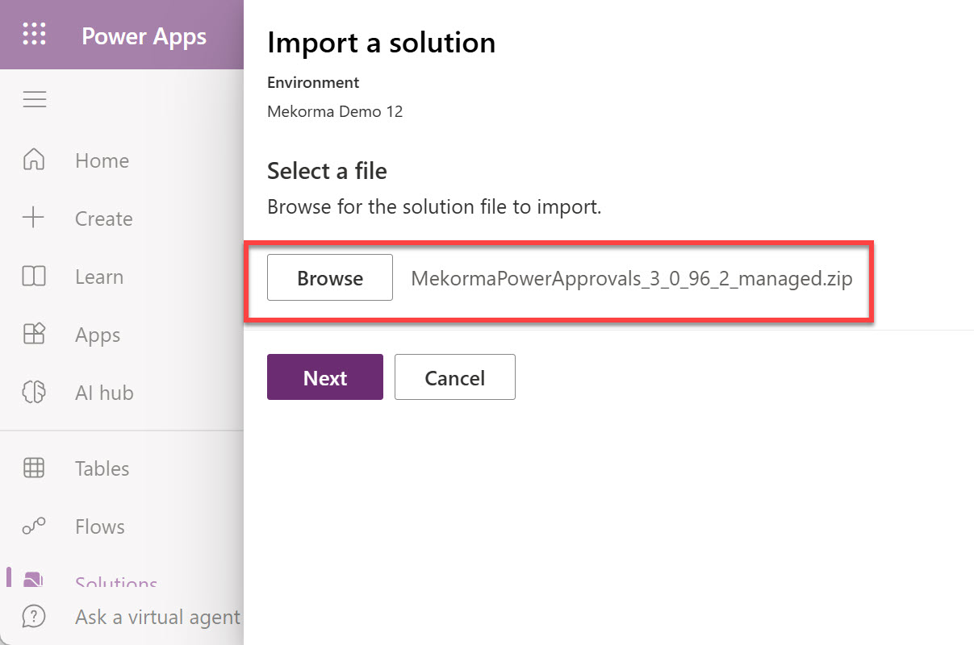Click the Home house icon
Screen dimensions: 974x645
[x=34, y=160]
